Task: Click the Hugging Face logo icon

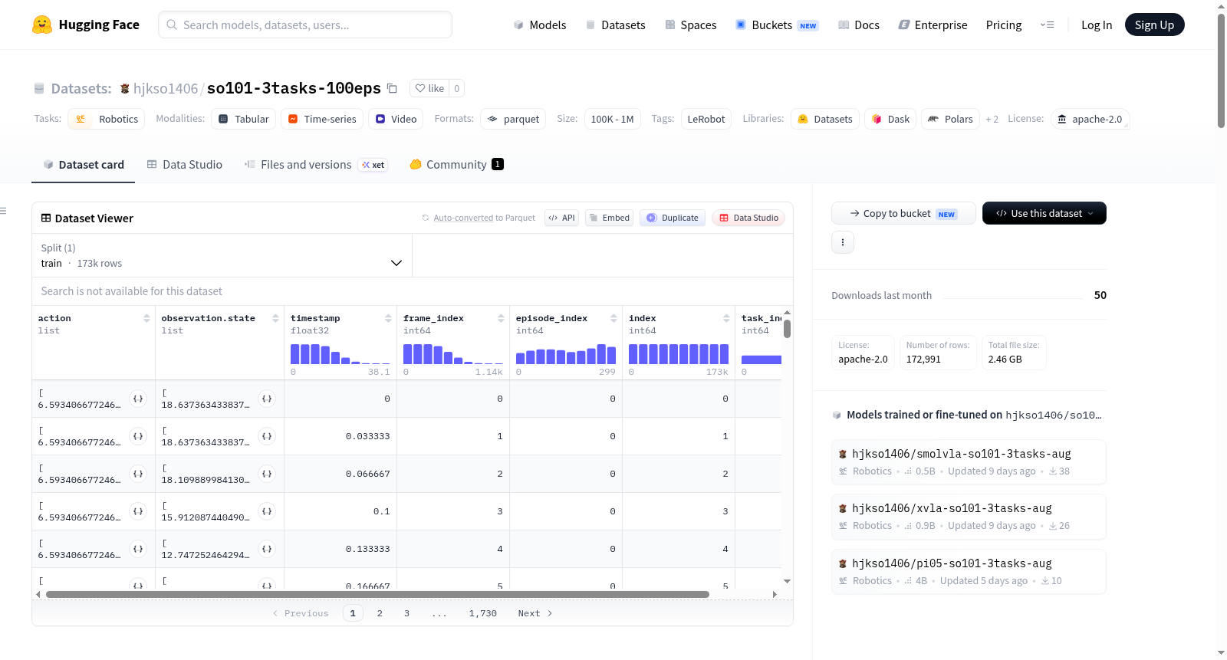Action: (x=42, y=25)
